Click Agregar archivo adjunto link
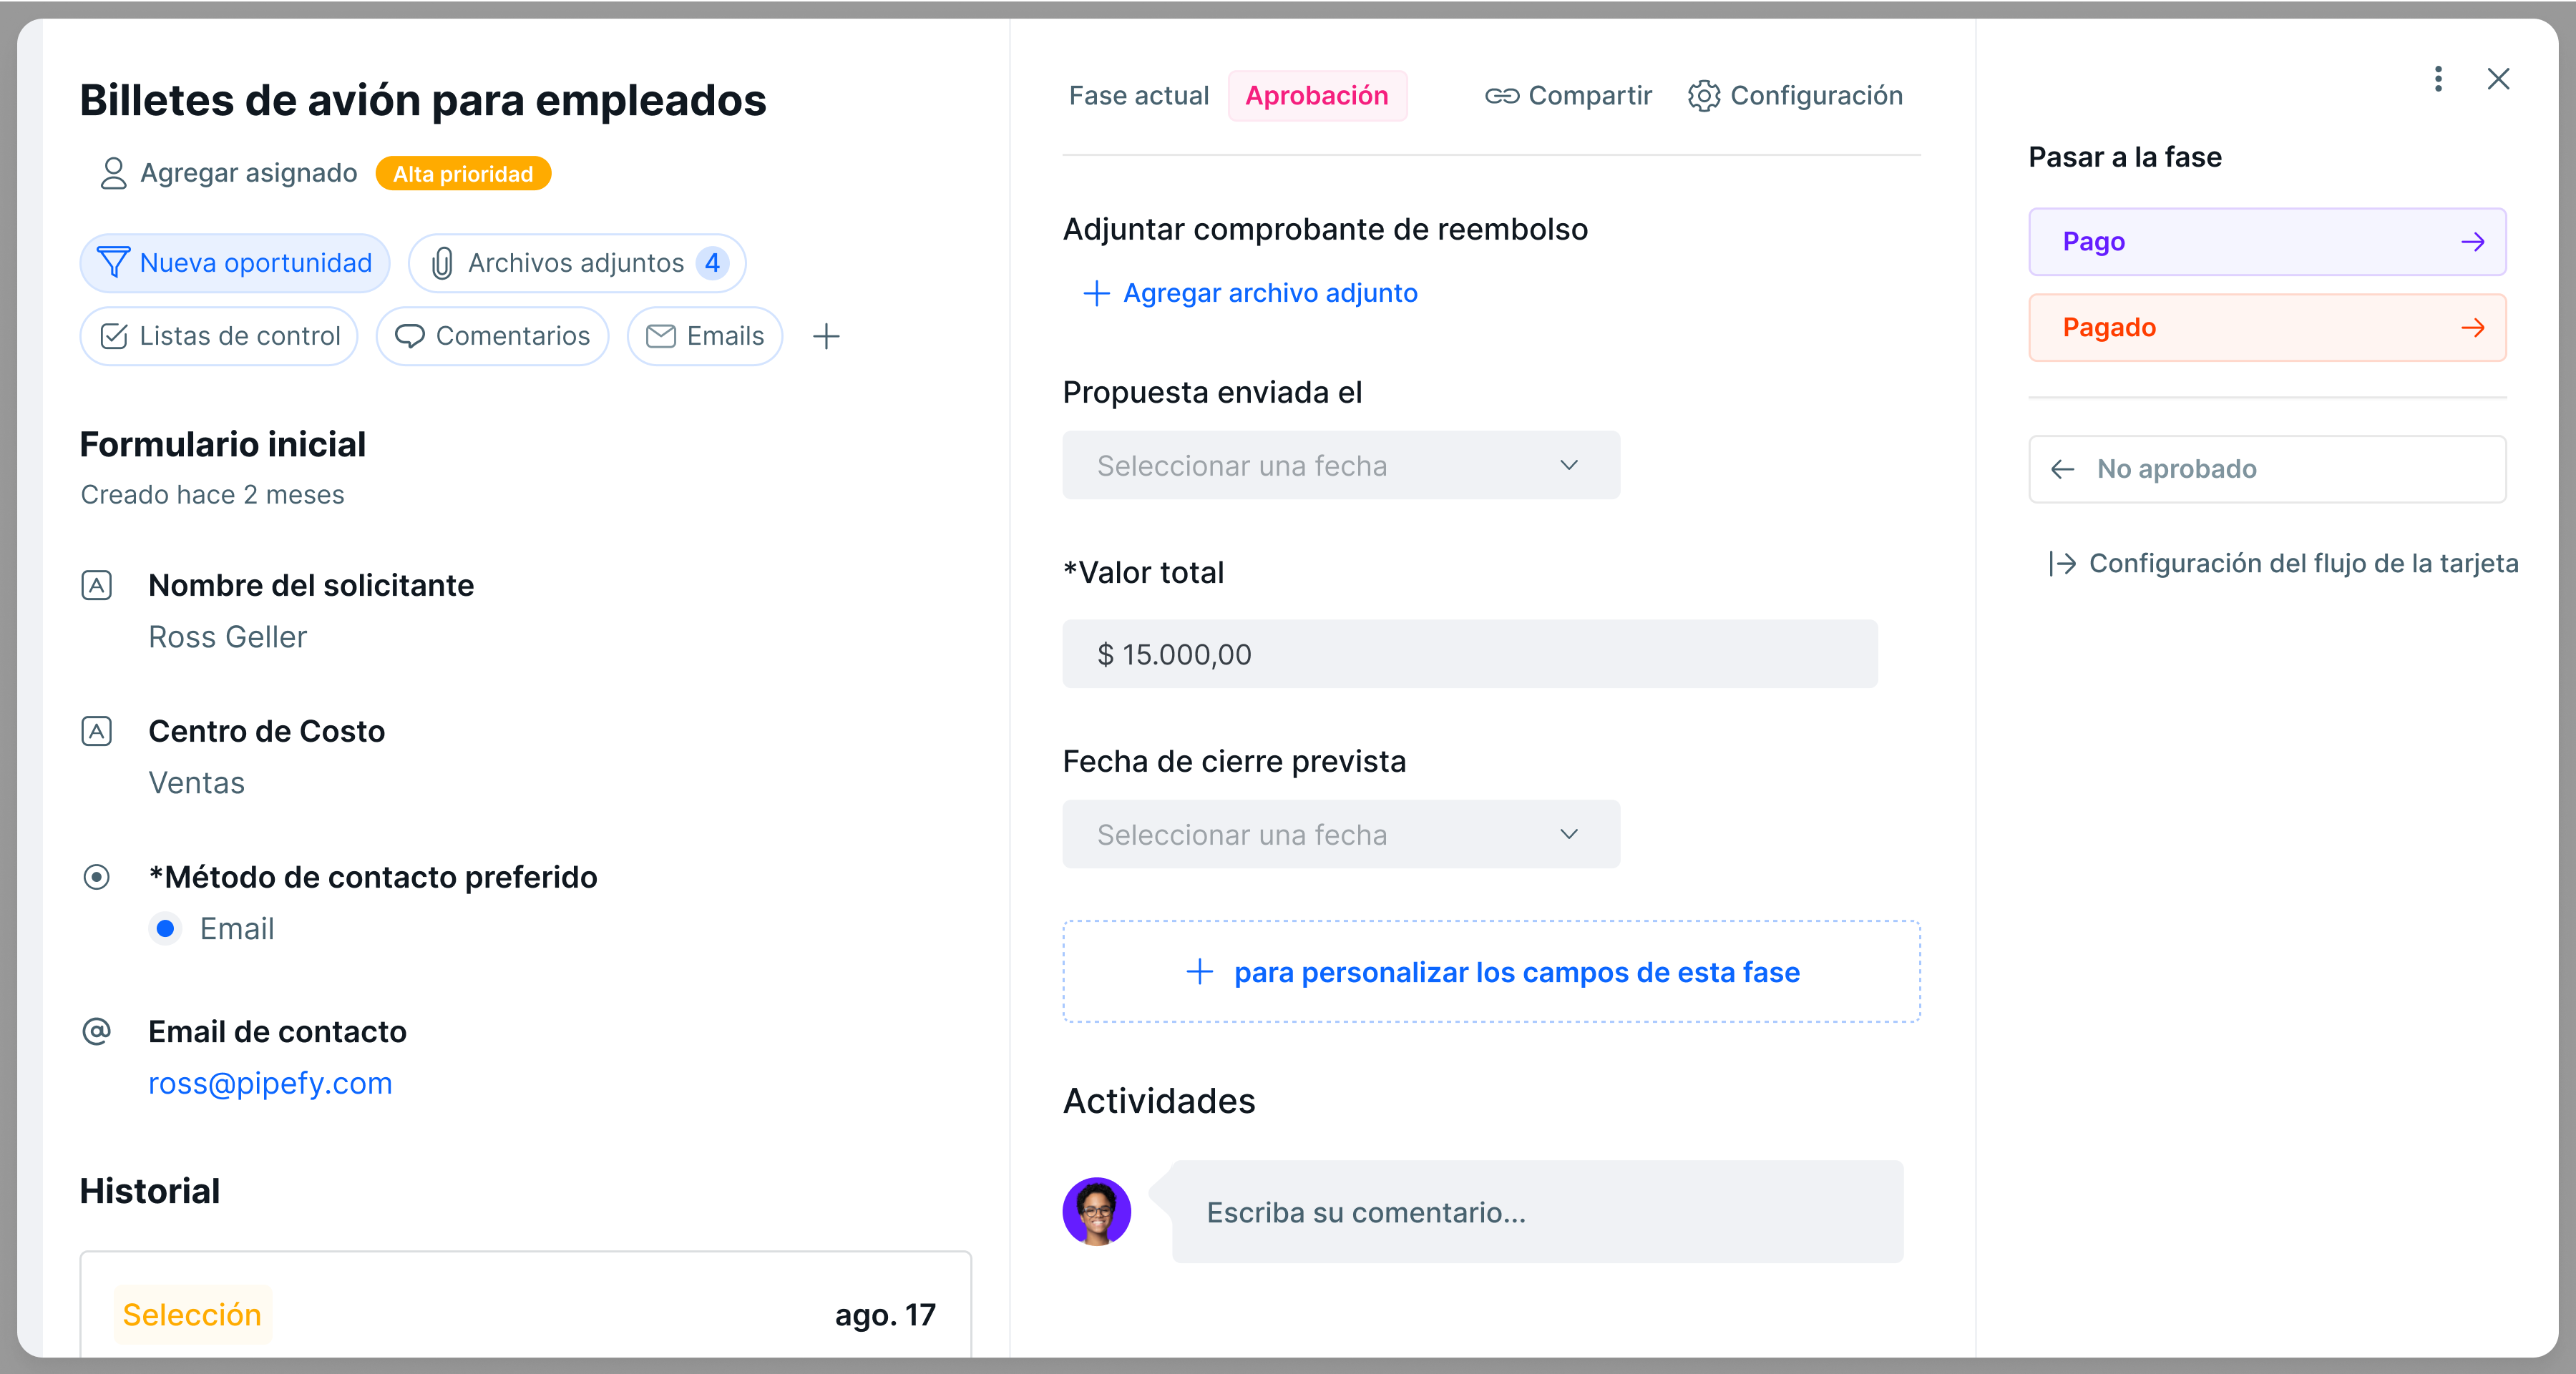2576x1374 pixels. click(1269, 293)
